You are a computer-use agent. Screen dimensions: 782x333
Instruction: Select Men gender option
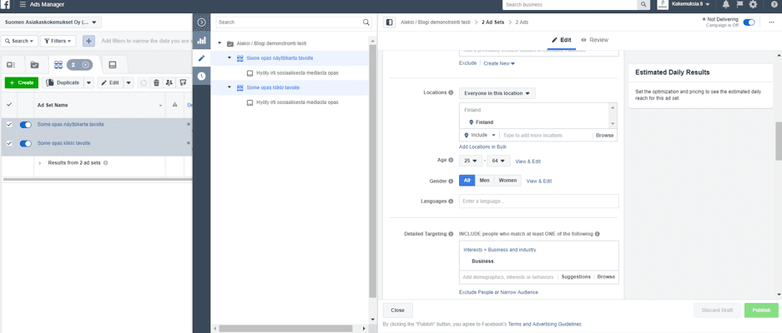(x=484, y=181)
